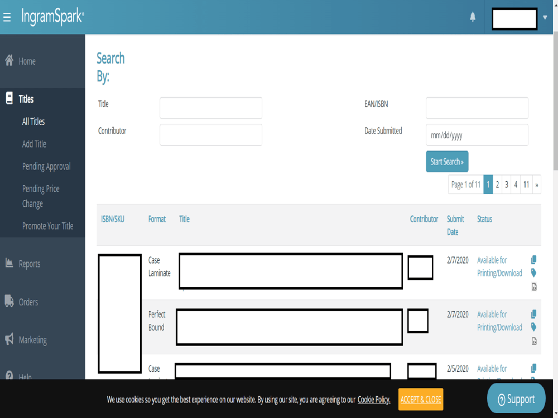
Task: Focus the Title search field
Action: pos(211,108)
